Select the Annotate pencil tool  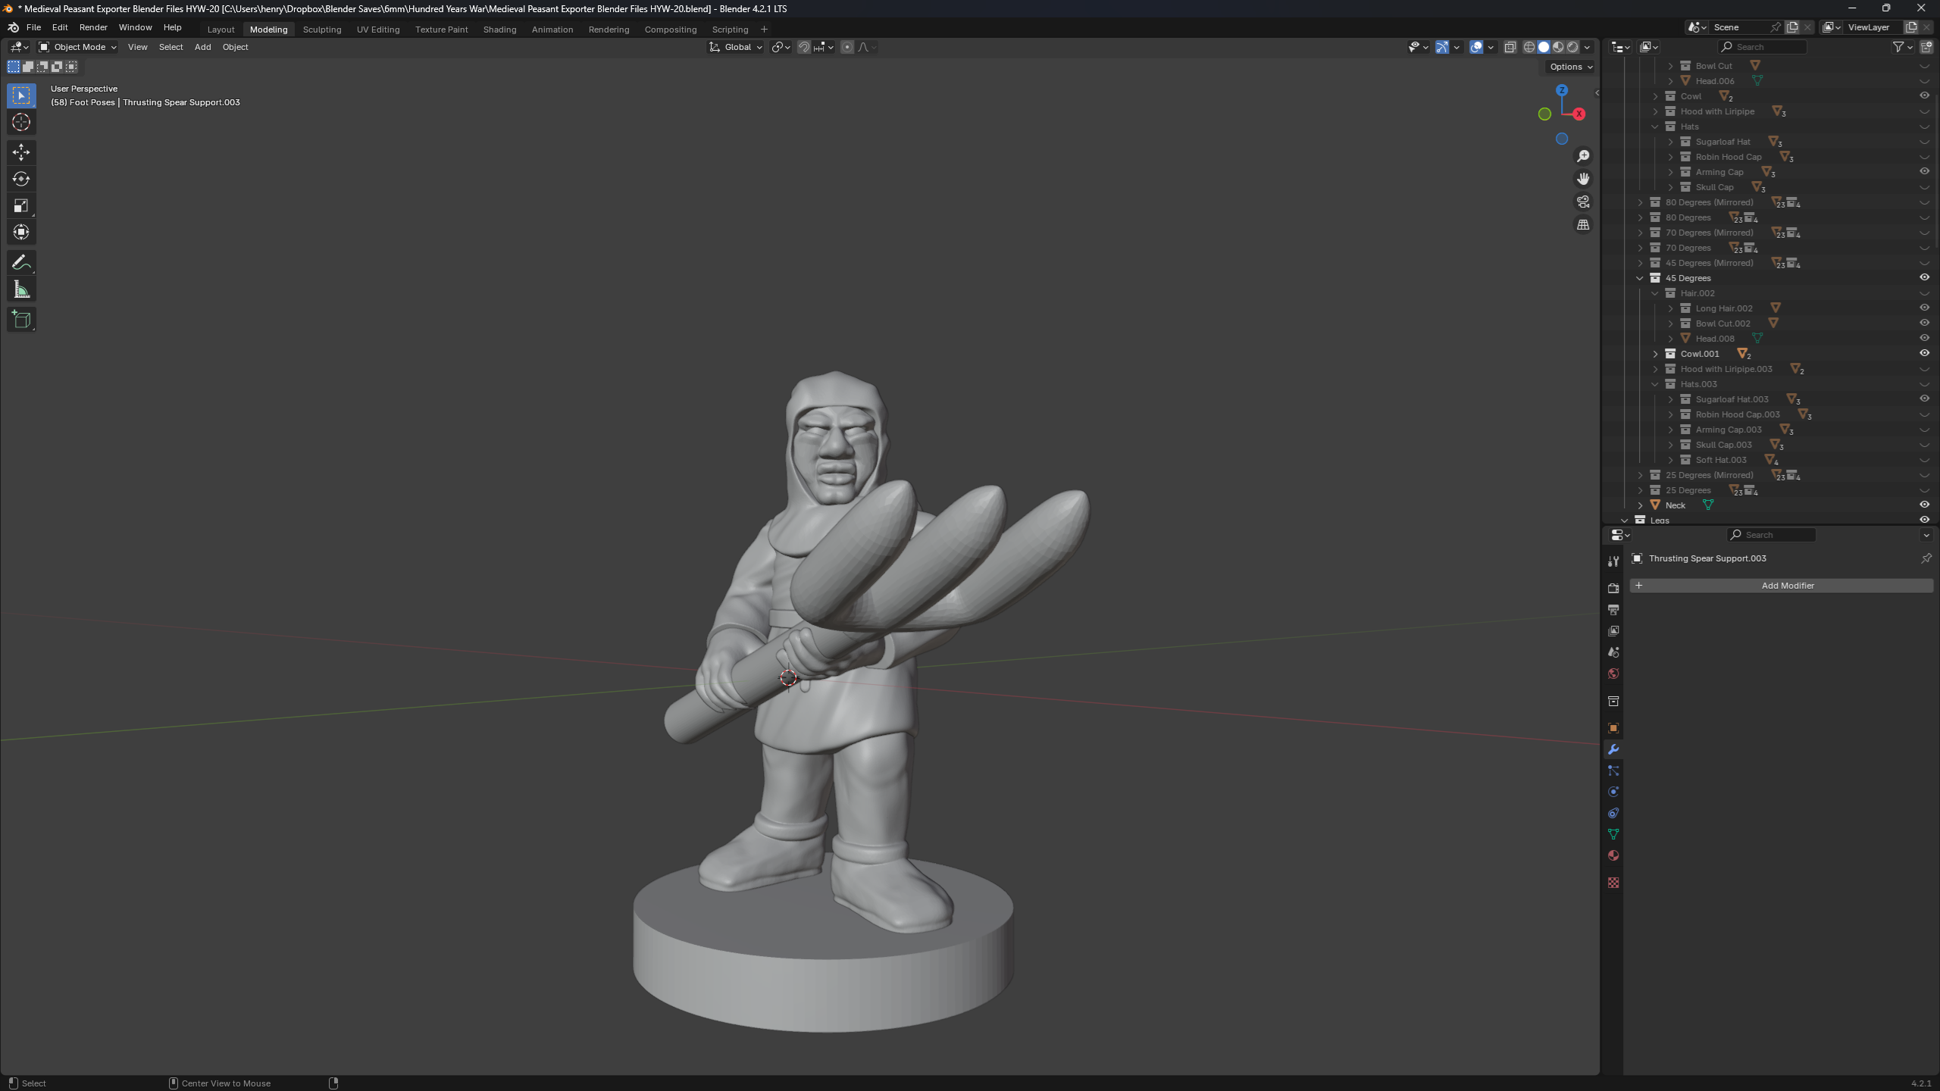pos(21,263)
